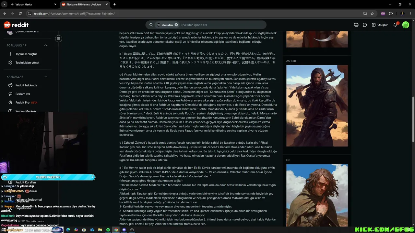Open the ZAHEED character image
Image resolution: width=415 pixels, height=233 pixels.
point(317,106)
